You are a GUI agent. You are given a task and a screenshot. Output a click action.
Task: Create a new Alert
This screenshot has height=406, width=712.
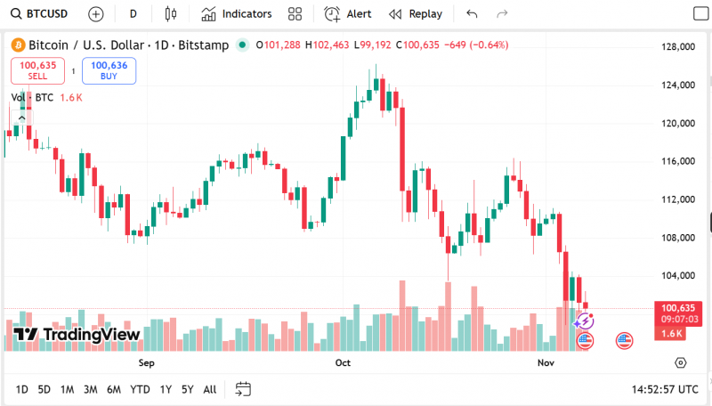tap(348, 14)
